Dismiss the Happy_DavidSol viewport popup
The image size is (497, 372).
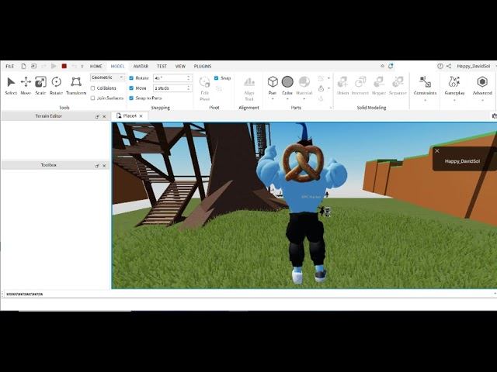click(x=437, y=151)
